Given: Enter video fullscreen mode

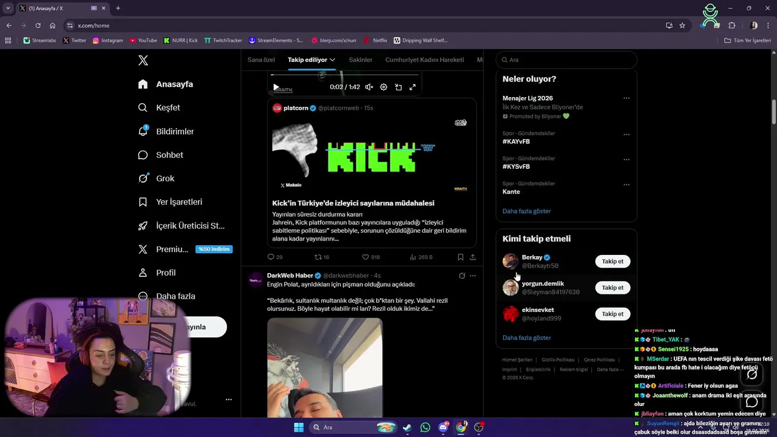Looking at the screenshot, I should coord(413,87).
